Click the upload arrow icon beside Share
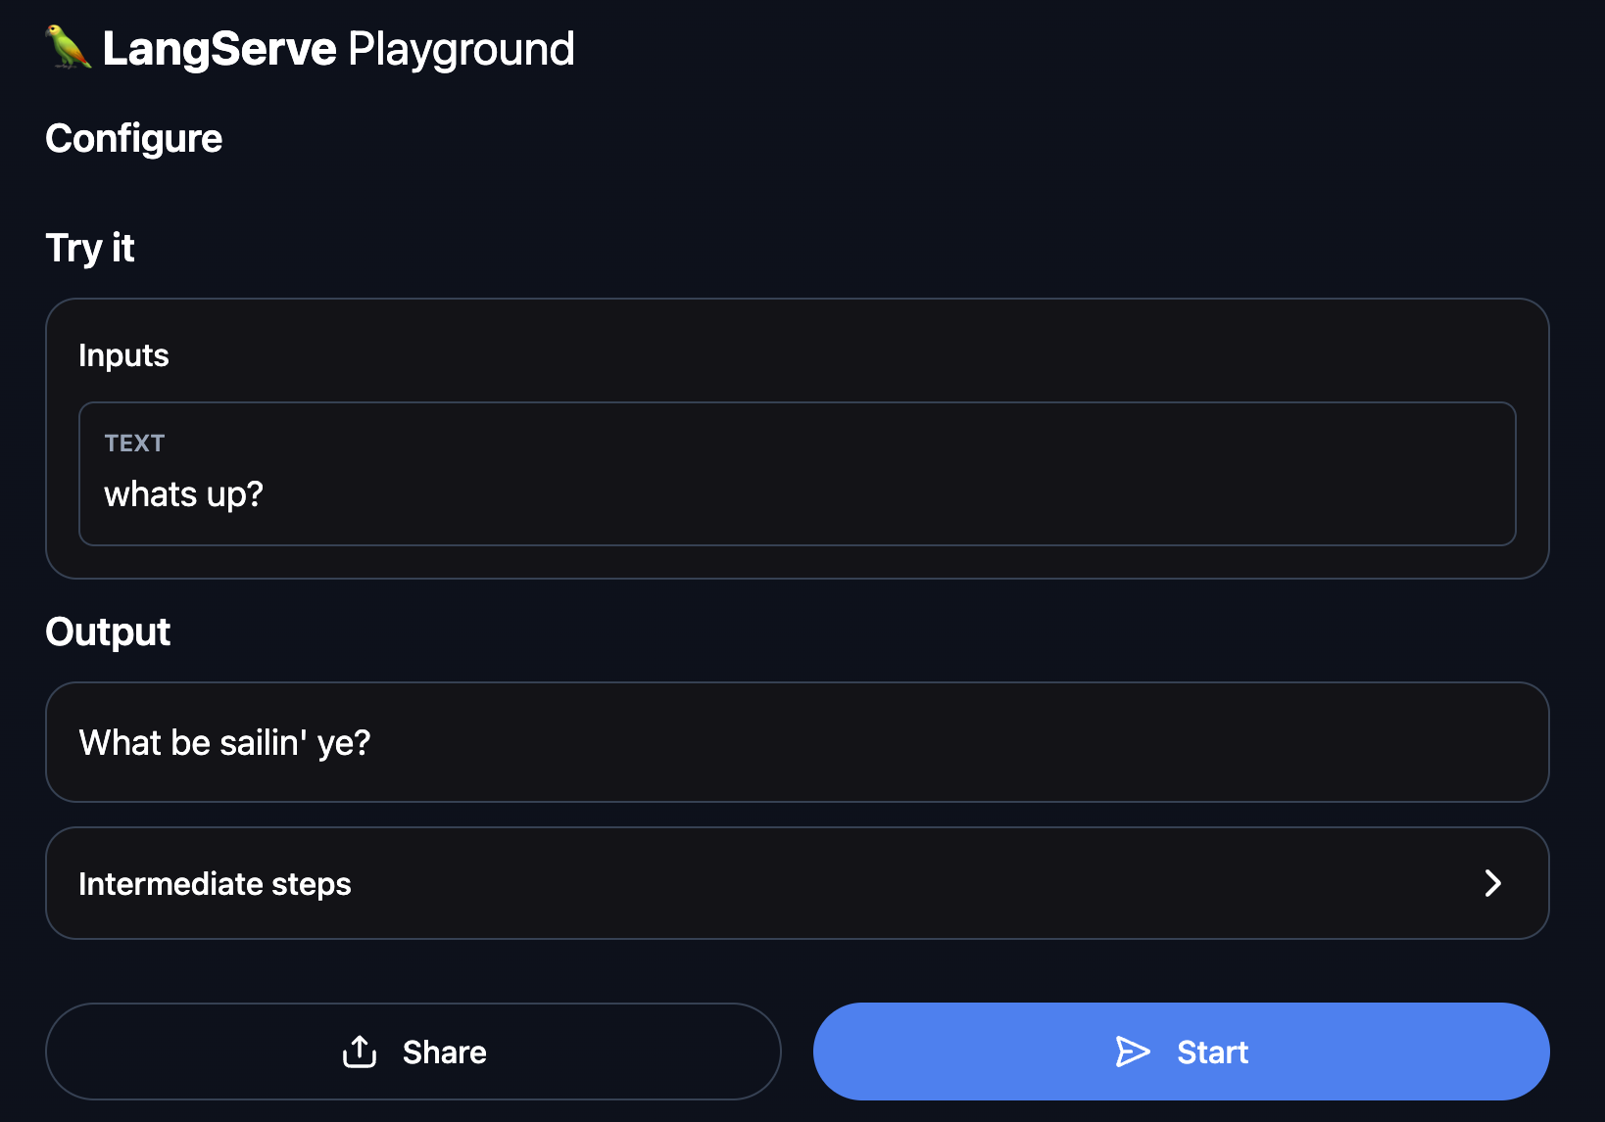 pyautogui.click(x=360, y=1052)
